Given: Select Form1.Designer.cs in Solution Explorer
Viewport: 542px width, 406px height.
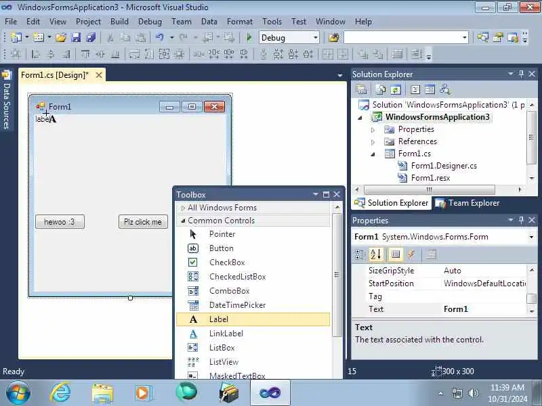Looking at the screenshot, I should [444, 166].
